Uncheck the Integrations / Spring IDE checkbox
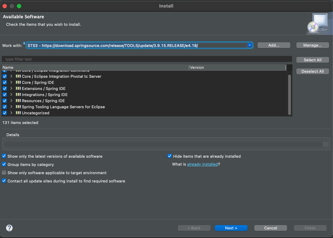Image resolution: width=333 pixels, height=238 pixels. (x=5, y=95)
